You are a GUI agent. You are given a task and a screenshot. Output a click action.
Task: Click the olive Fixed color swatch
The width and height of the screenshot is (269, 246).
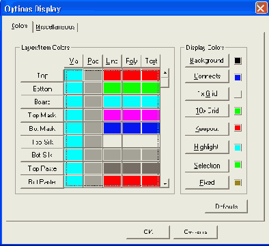tap(238, 183)
